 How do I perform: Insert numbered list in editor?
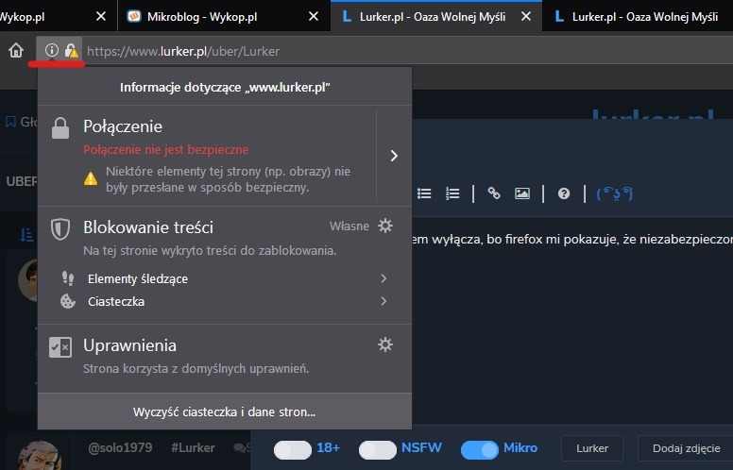coord(452,193)
